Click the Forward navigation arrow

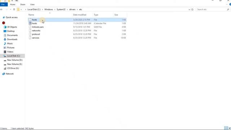click(x=6, y=9)
